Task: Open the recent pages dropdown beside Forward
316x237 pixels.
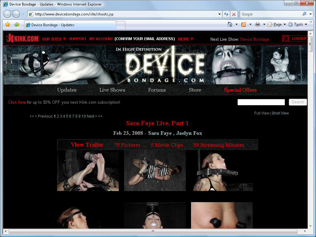Action: click(23, 14)
